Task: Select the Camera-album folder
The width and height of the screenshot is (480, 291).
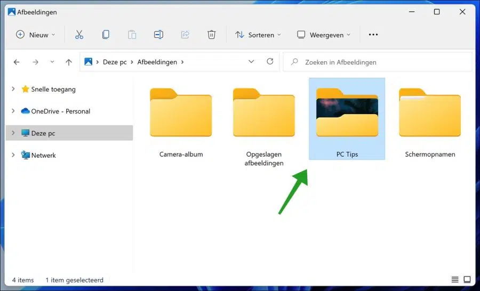Action: click(x=181, y=123)
